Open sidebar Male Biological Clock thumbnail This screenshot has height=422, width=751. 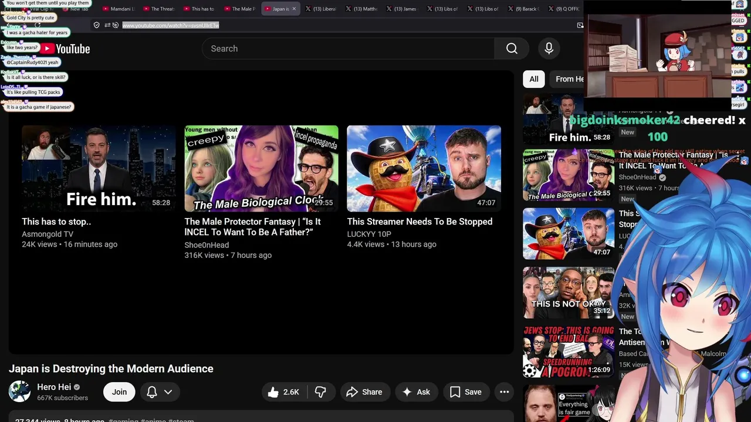coord(569,175)
